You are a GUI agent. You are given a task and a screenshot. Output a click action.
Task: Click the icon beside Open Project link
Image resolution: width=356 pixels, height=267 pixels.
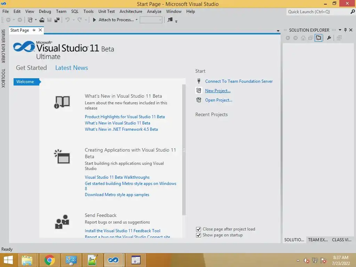(199, 100)
